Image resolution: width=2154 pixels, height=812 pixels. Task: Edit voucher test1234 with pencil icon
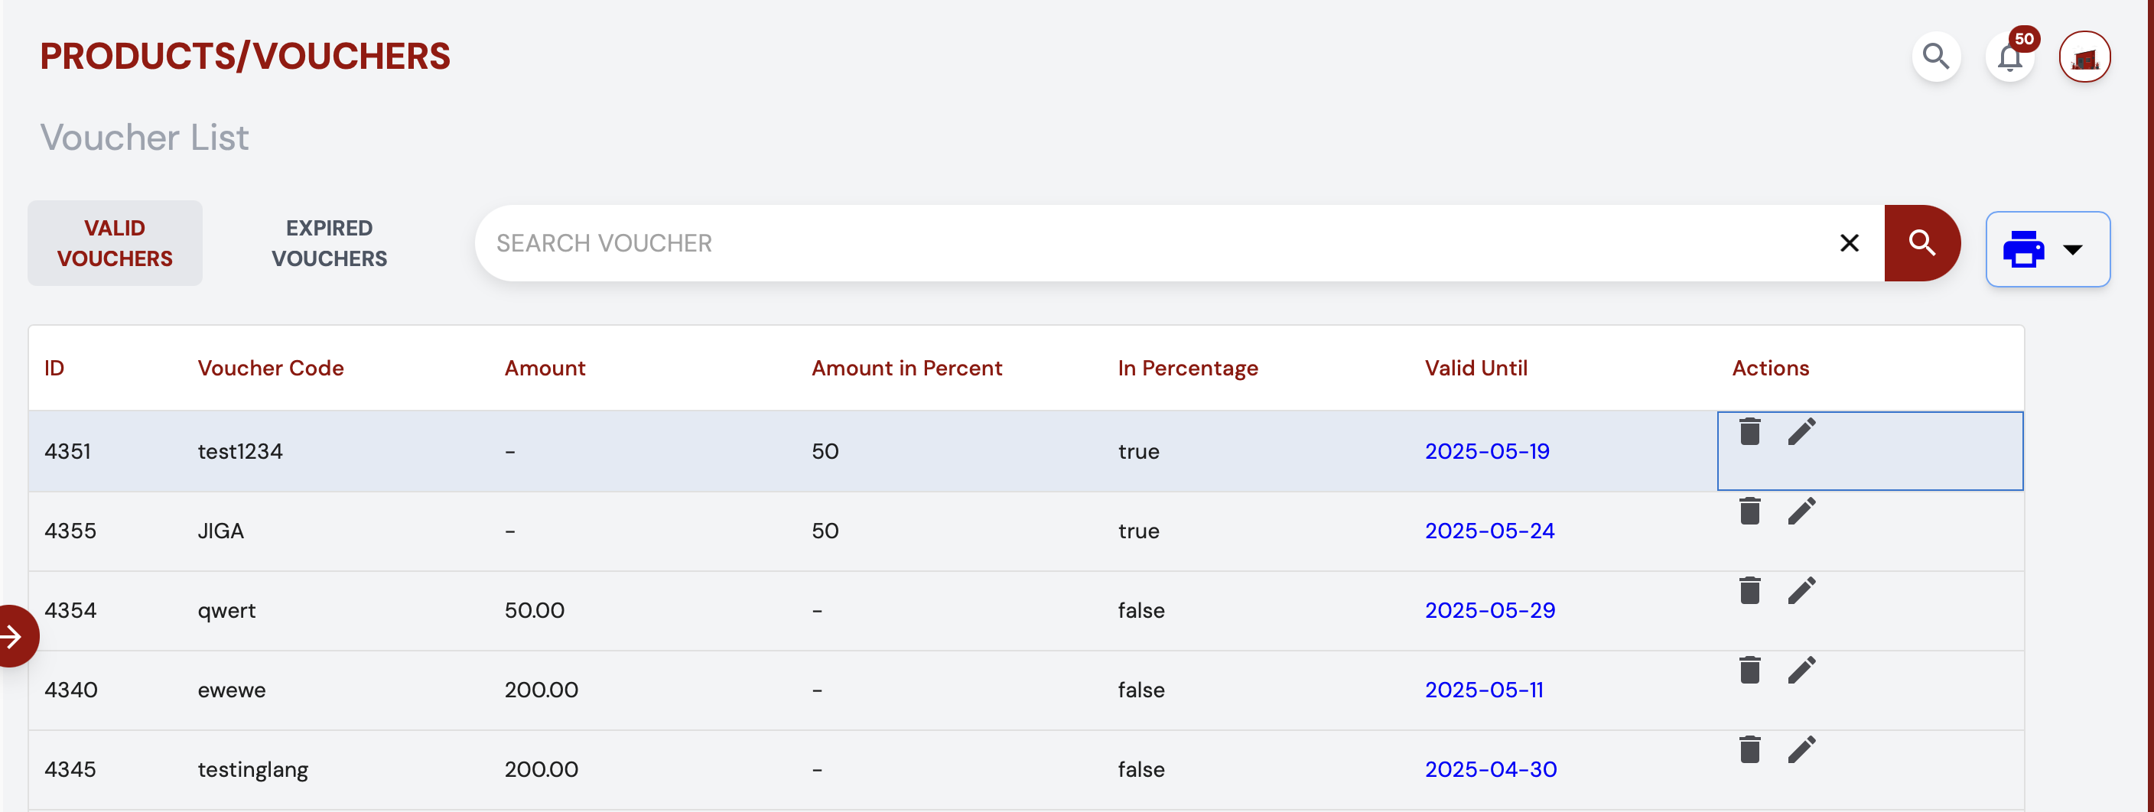click(x=1801, y=431)
